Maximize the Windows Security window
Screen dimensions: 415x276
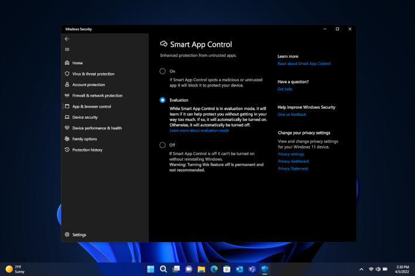point(337,29)
